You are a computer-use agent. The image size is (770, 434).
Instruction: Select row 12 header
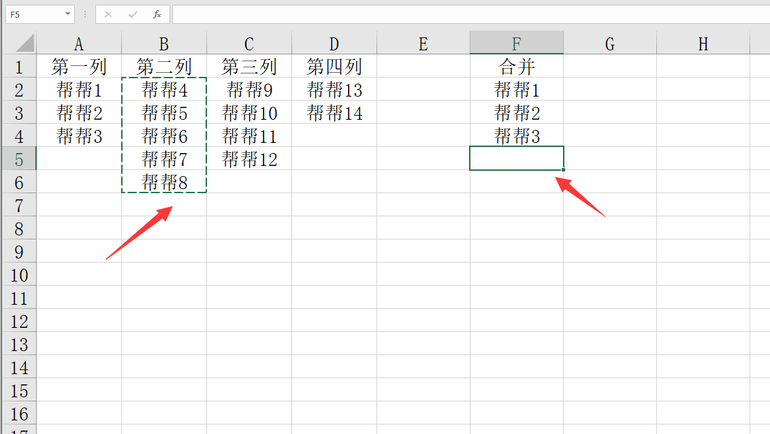coord(19,320)
